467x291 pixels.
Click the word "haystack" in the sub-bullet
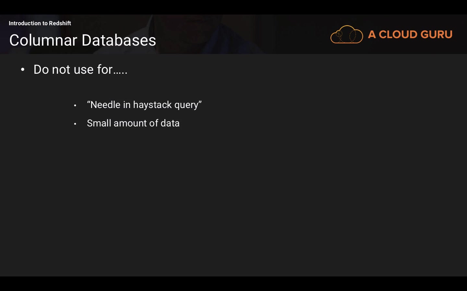[152, 105]
